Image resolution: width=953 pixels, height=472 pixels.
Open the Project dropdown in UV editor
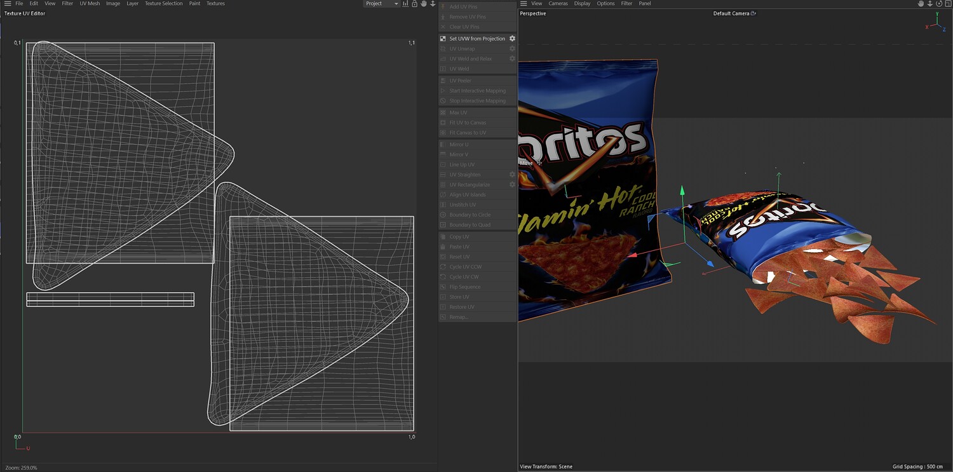[382, 4]
